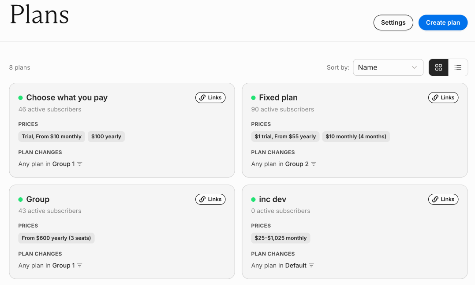Click the Plans page heading
The width and height of the screenshot is (475, 285).
pyautogui.click(x=39, y=15)
